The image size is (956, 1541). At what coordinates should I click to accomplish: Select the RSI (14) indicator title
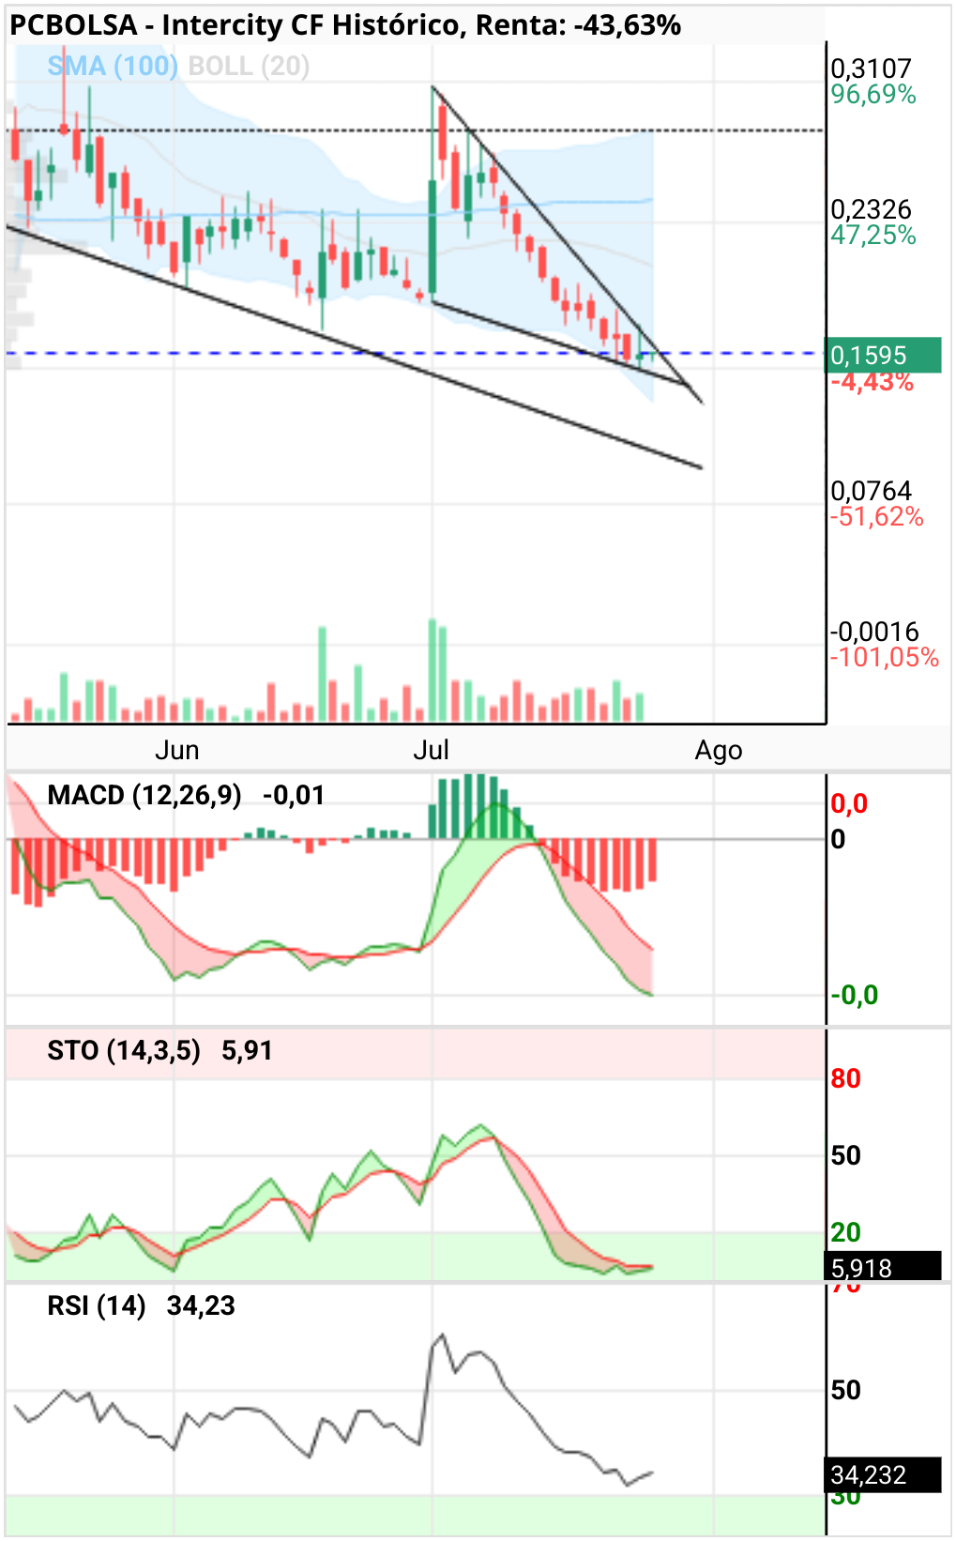click(x=97, y=1305)
